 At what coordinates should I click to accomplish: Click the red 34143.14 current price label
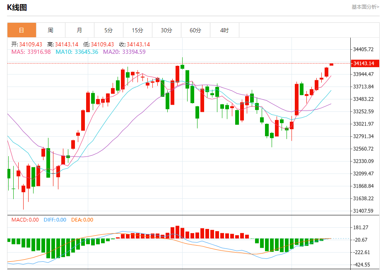click(365, 63)
